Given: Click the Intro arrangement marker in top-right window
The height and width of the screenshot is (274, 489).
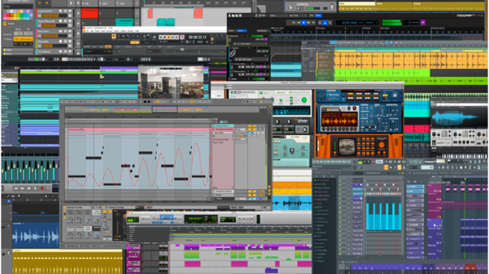Looking at the screenshot, I should 357,4.
